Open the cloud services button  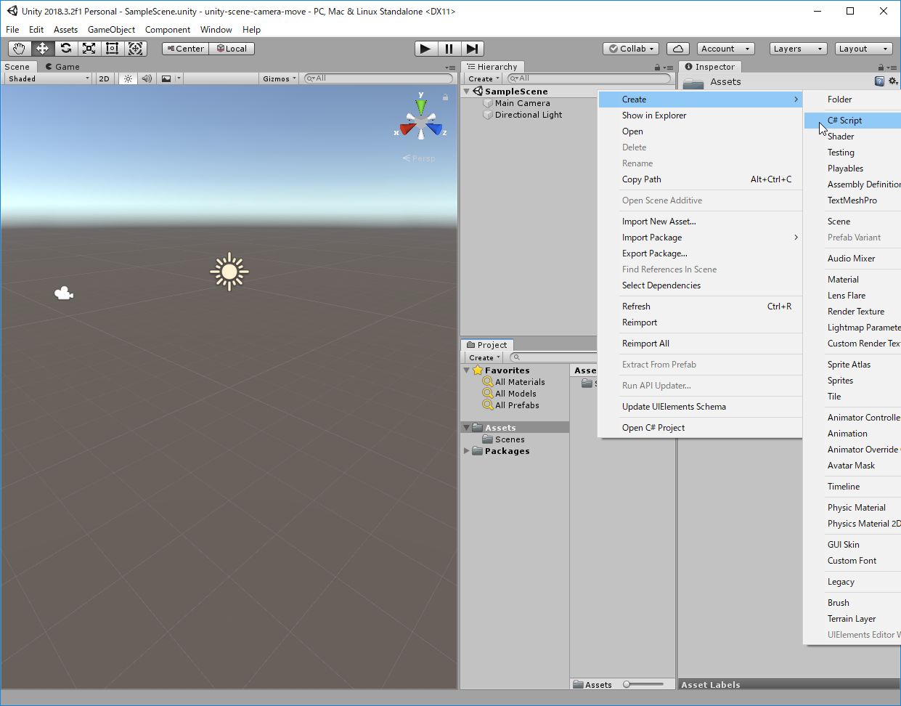(x=678, y=49)
